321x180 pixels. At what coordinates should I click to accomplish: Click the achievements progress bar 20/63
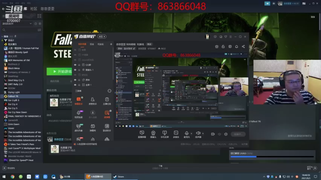272,156
